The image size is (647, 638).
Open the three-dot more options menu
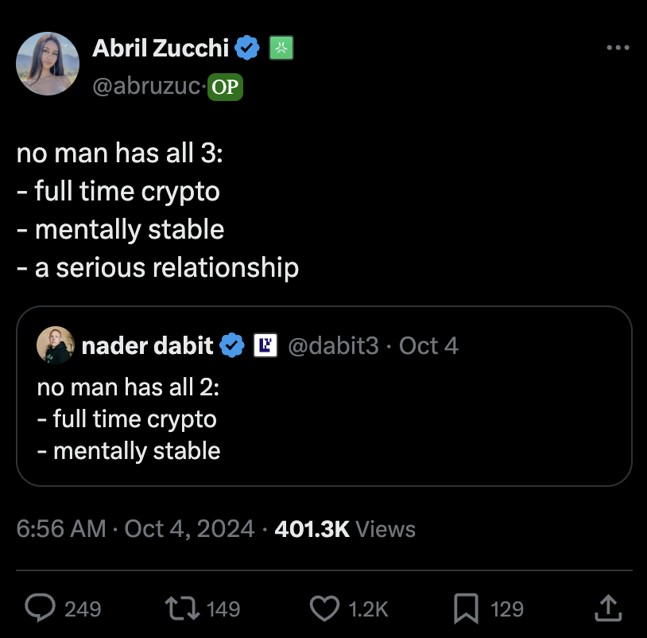[x=618, y=49]
